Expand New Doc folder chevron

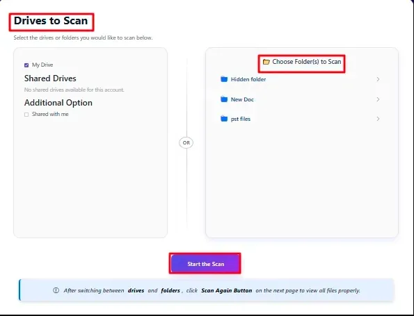pyautogui.click(x=378, y=99)
